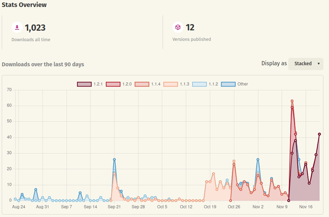
Task: Toggle the 1.2.1 series in chart legend
Action: [84, 84]
